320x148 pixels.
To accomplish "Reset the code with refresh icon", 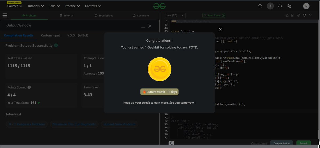I will (305, 15).
